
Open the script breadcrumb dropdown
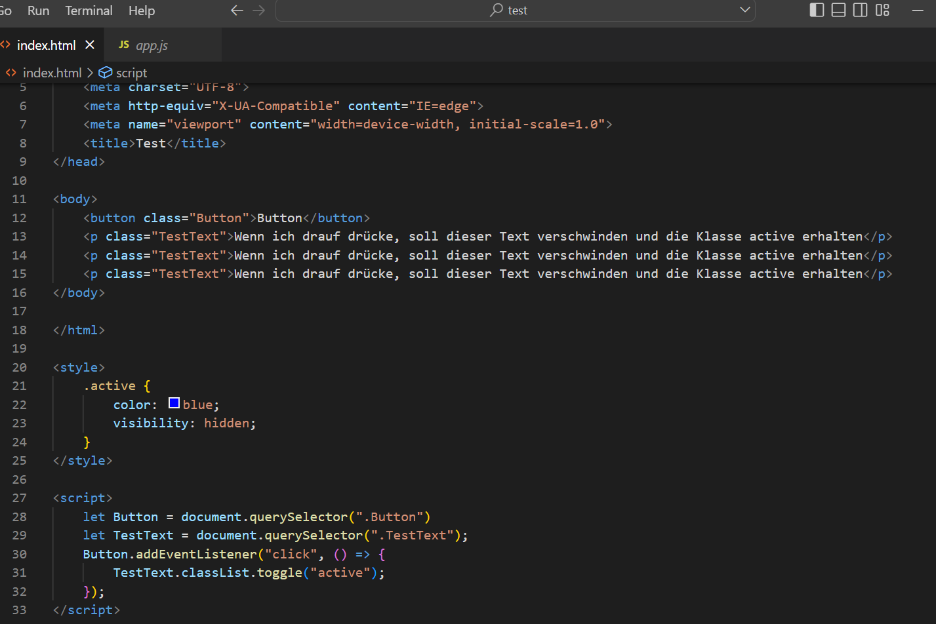click(131, 73)
